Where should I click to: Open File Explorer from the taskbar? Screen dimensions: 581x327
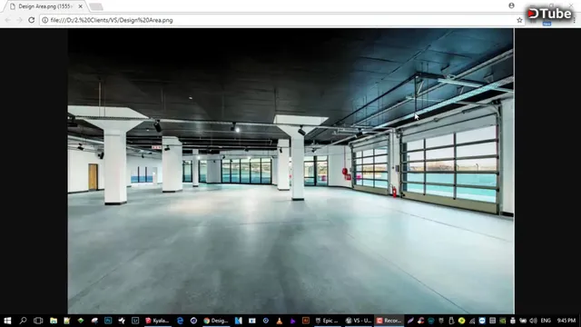coord(54,321)
